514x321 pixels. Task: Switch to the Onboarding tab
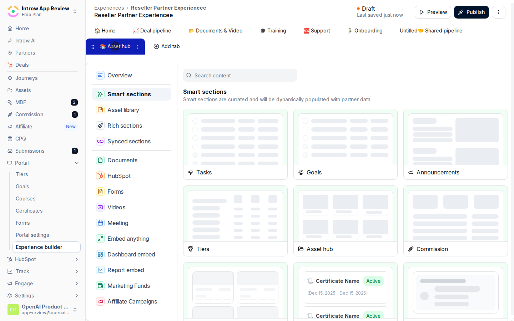click(365, 31)
